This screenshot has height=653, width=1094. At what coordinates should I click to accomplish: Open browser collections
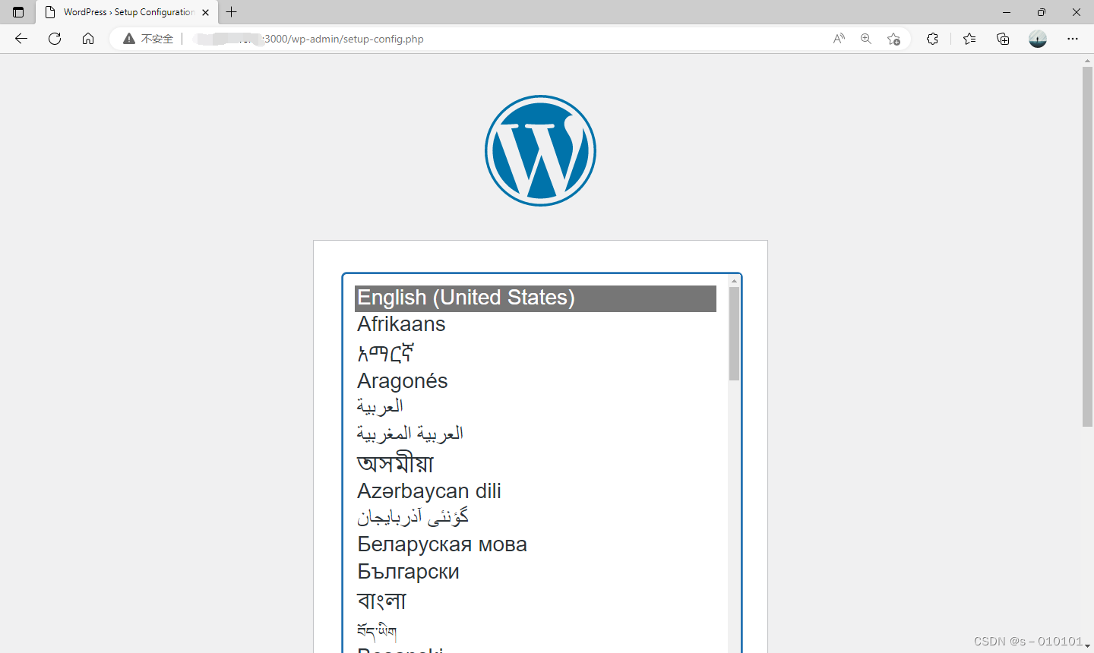pyautogui.click(x=1003, y=39)
